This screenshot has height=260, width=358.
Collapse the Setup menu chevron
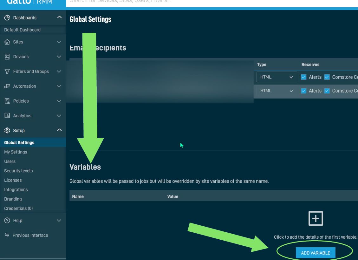click(59, 130)
